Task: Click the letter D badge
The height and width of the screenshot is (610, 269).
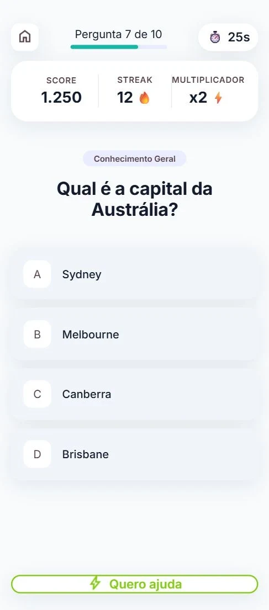Action: pos(37,454)
